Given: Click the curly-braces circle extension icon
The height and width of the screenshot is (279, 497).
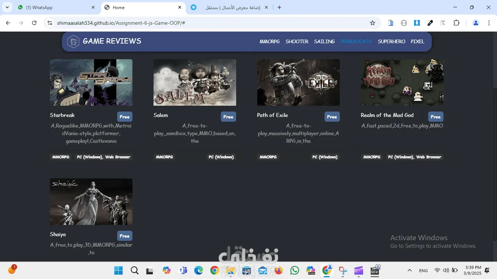Looking at the screenshot, I should point(404,23).
